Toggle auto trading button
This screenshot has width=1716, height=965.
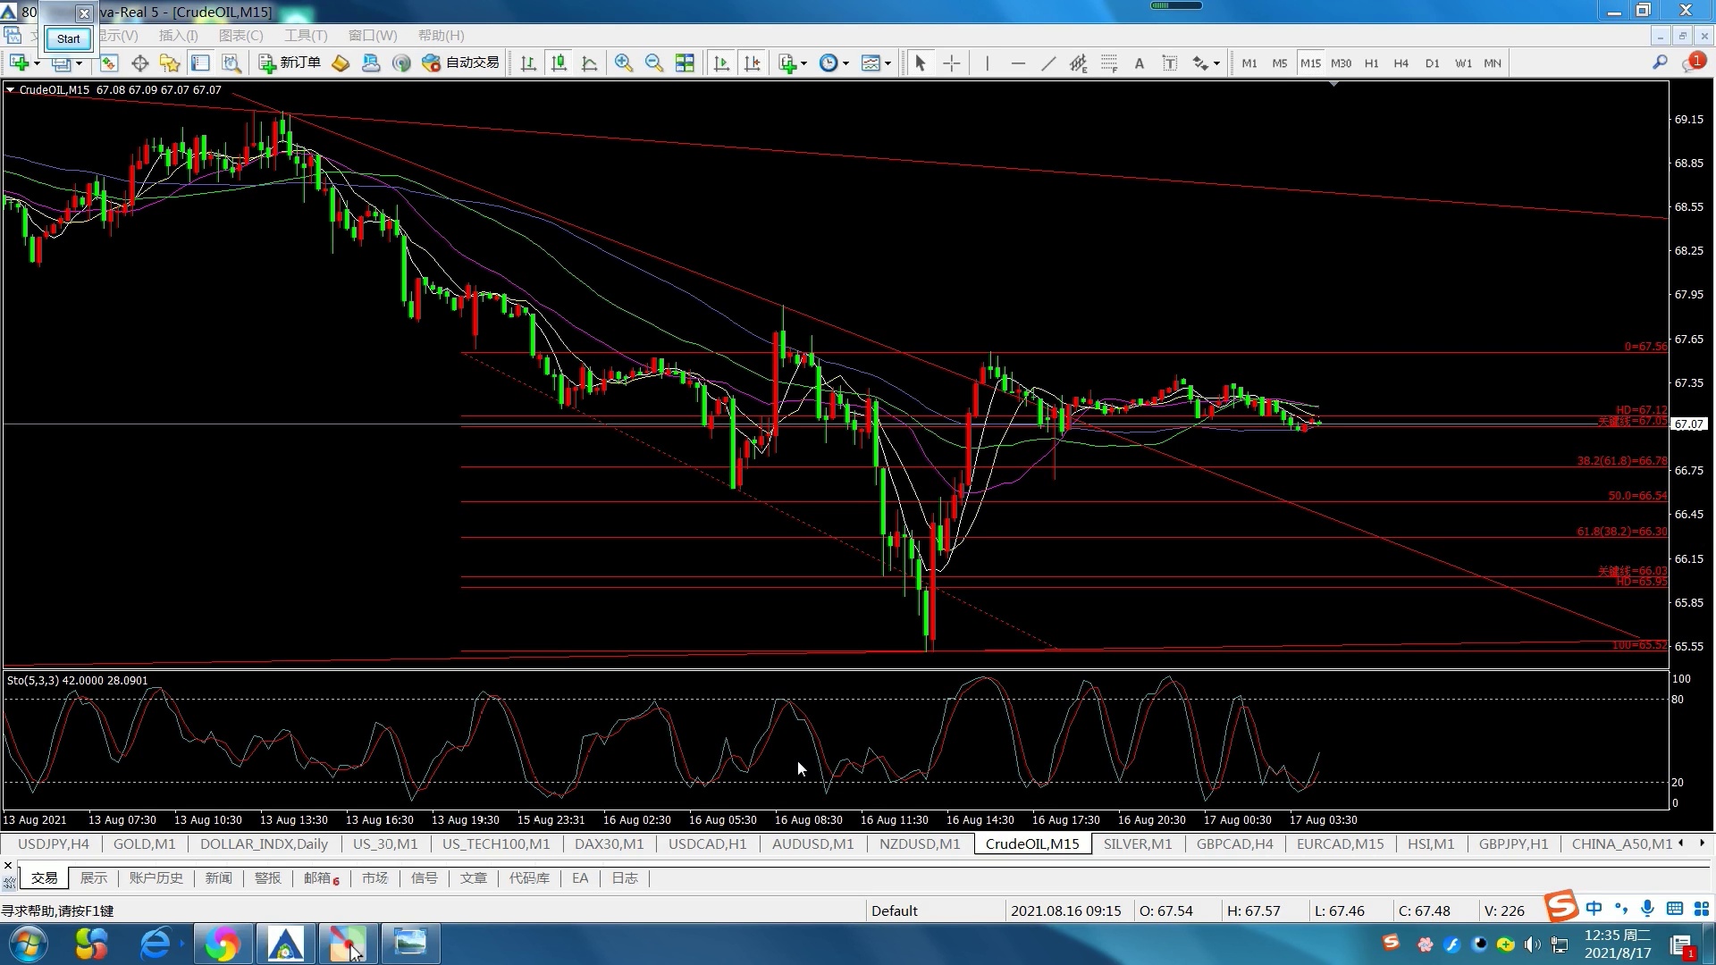coord(461,63)
